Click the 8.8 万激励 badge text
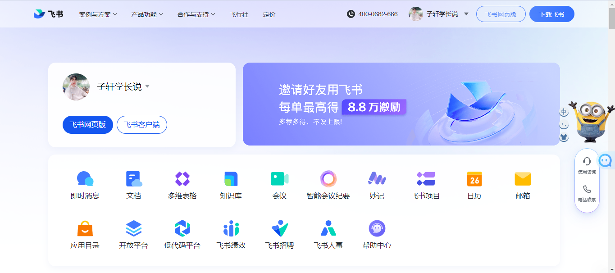This screenshot has height=273, width=615. pos(374,107)
